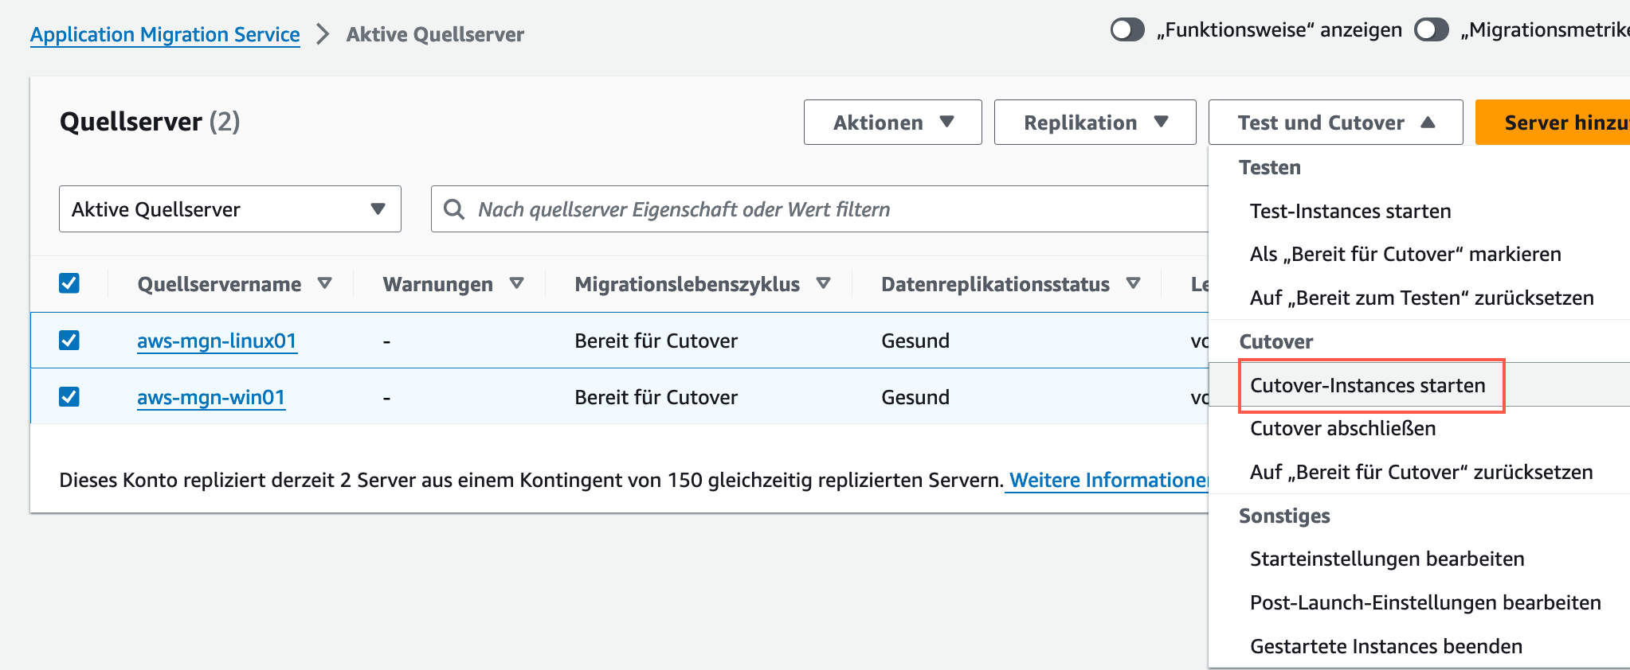Toggle the "Funktionsweise" anzeigen switch
Screen dimensions: 1630x670
tap(1127, 30)
